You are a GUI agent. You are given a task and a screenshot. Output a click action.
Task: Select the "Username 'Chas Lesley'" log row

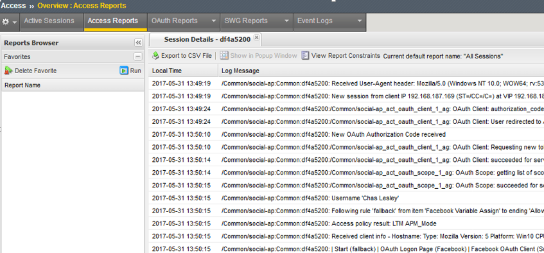tap(346, 198)
